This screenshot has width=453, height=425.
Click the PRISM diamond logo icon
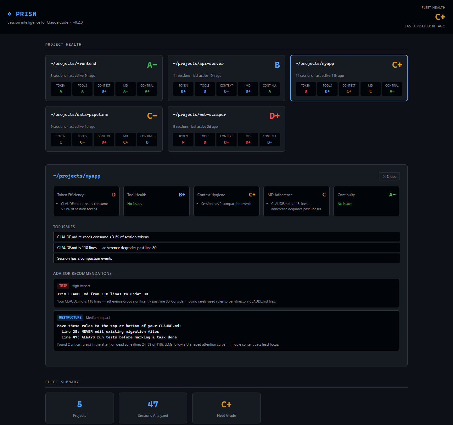tap(9, 14)
